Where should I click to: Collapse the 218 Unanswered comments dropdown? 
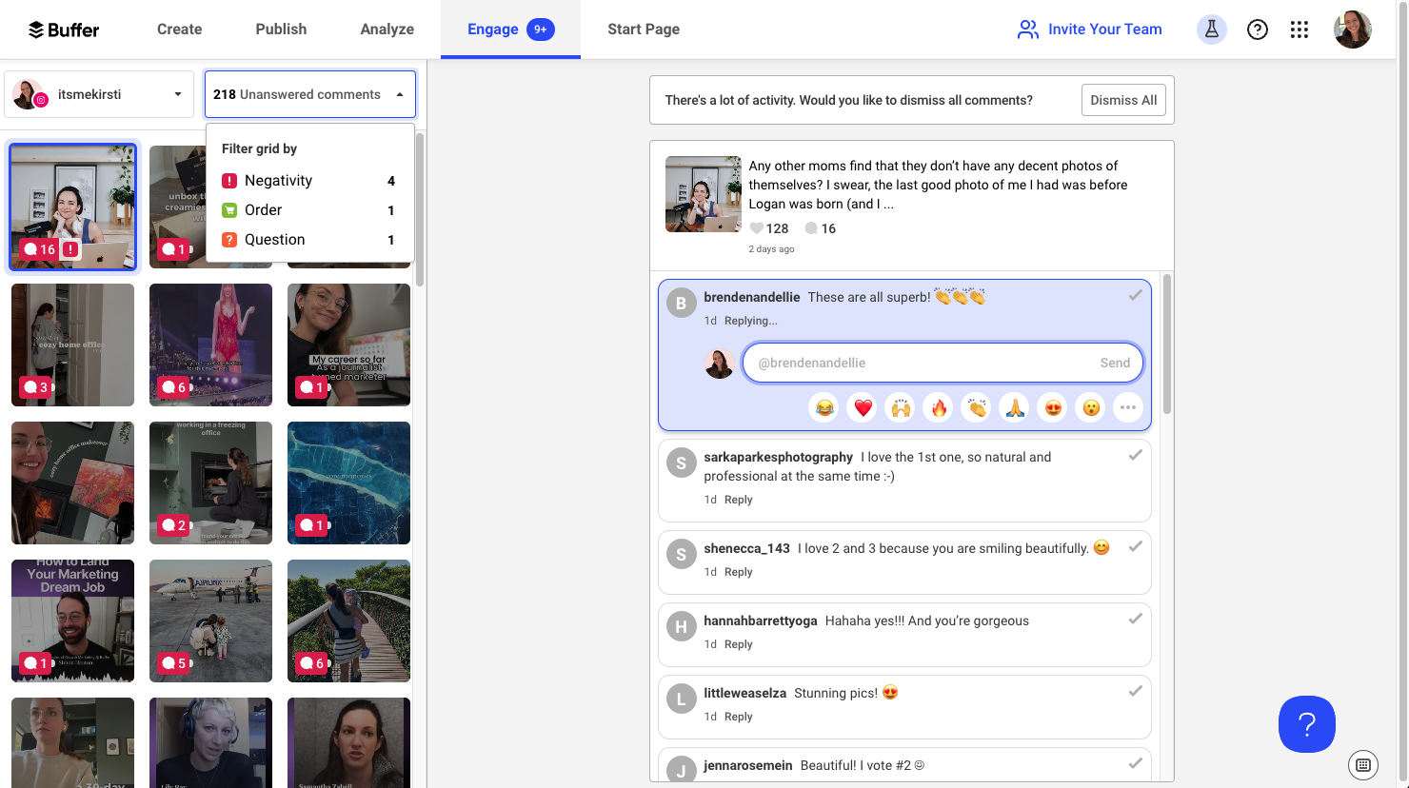click(x=310, y=94)
